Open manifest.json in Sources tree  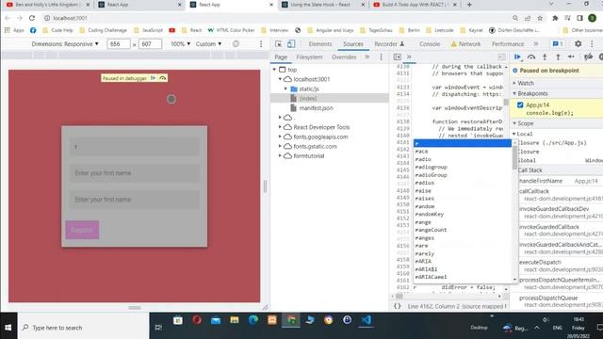click(x=316, y=108)
